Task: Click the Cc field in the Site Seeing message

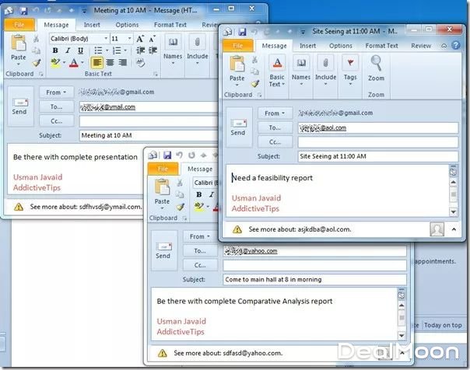Action: [x=377, y=142]
